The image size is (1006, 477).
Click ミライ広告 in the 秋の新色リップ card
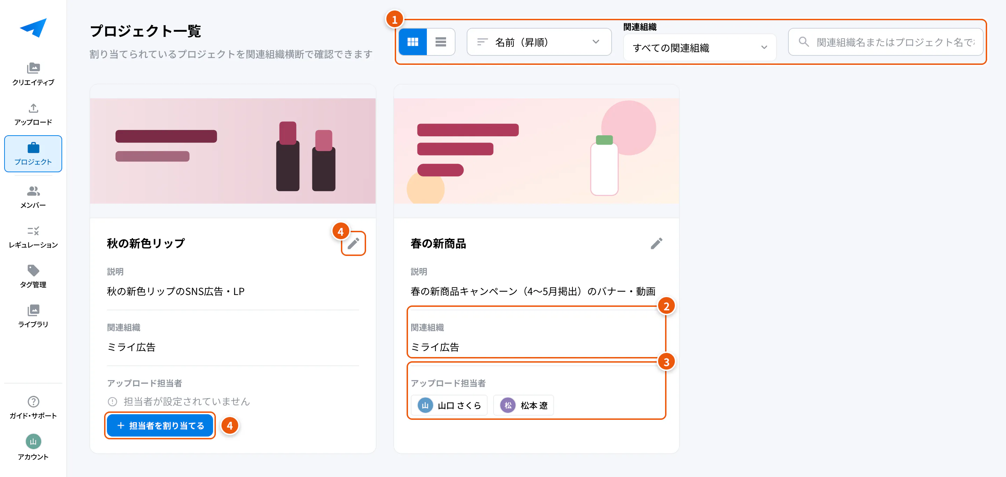tap(131, 347)
